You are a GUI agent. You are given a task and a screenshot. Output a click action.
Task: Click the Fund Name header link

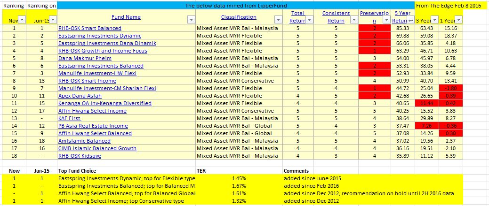126,17
